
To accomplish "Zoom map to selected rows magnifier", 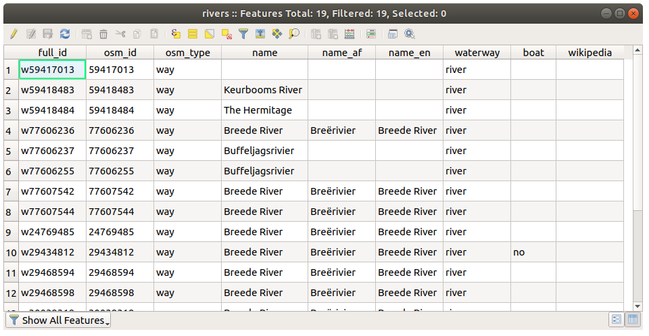I will pos(294,34).
